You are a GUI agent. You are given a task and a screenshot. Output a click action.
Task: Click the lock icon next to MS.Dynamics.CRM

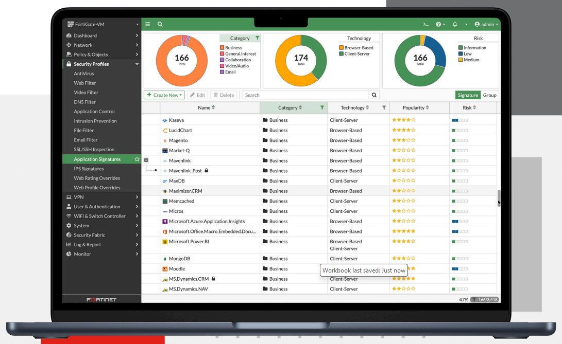coord(213,279)
